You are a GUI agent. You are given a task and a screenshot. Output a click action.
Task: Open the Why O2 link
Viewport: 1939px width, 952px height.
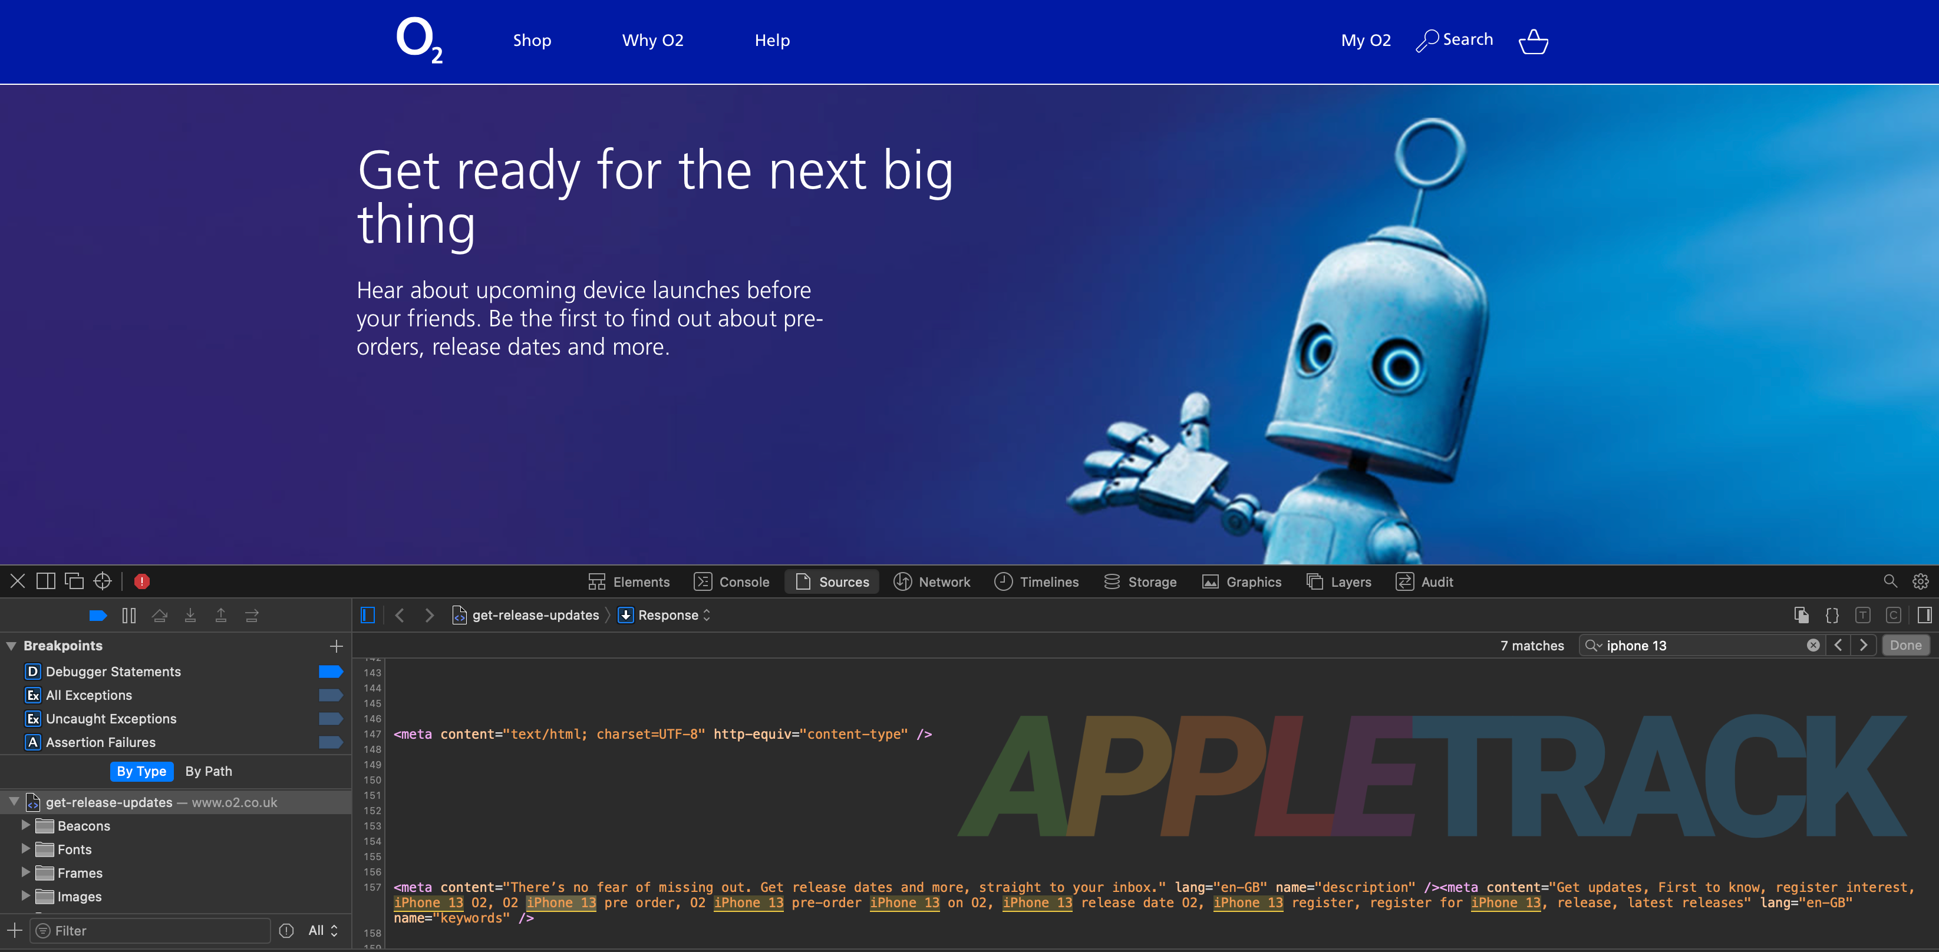point(652,41)
